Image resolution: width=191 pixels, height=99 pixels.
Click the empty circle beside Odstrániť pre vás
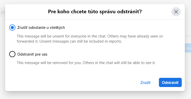click(12, 54)
